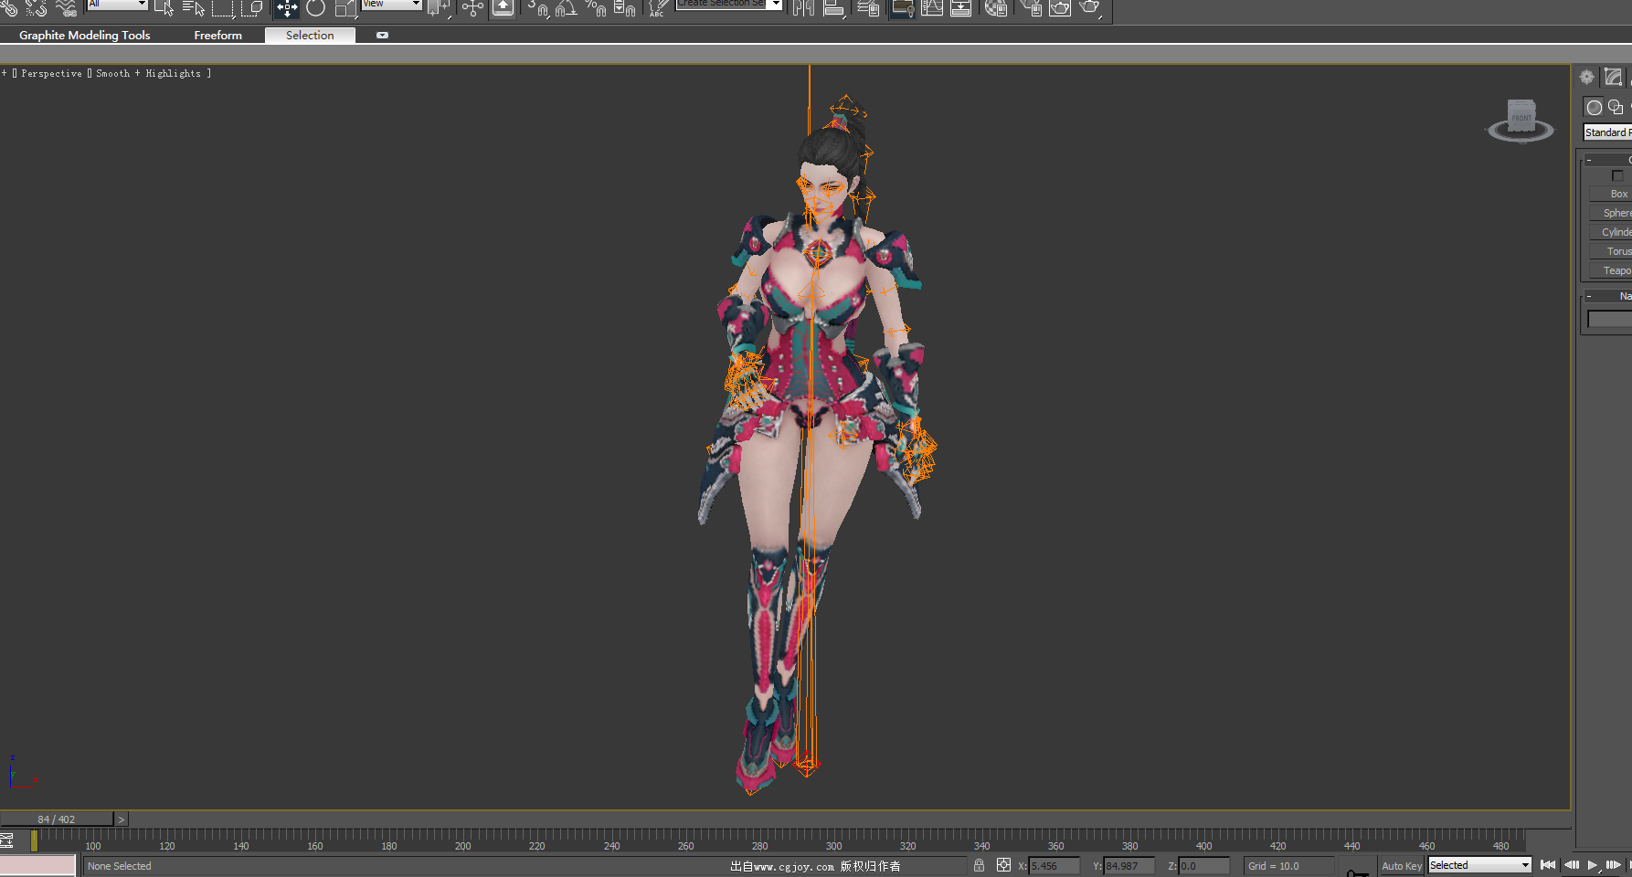This screenshot has width=1632, height=877.
Task: Open the Create panel tab
Action: click(x=1586, y=78)
